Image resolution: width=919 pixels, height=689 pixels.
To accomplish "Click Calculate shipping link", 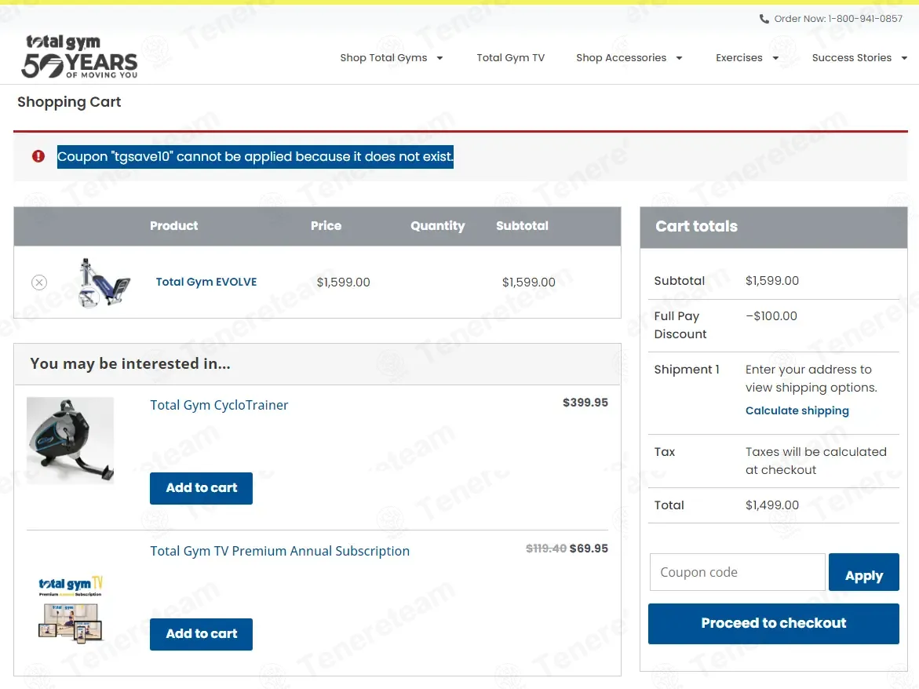I will (x=797, y=410).
